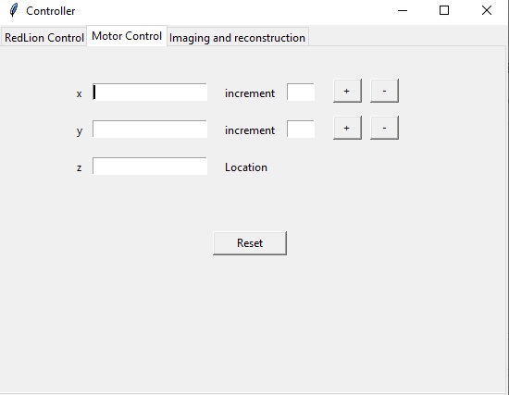The height and width of the screenshot is (395, 509).
Task: Select the Motor Control tab
Action: (x=127, y=36)
